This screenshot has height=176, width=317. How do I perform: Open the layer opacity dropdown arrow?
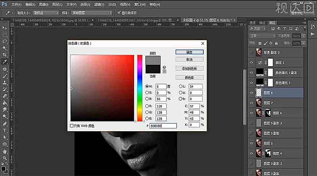303,36
